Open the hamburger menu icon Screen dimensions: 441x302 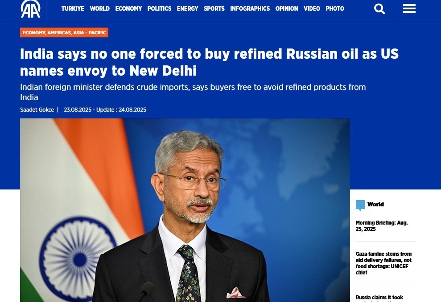click(409, 9)
